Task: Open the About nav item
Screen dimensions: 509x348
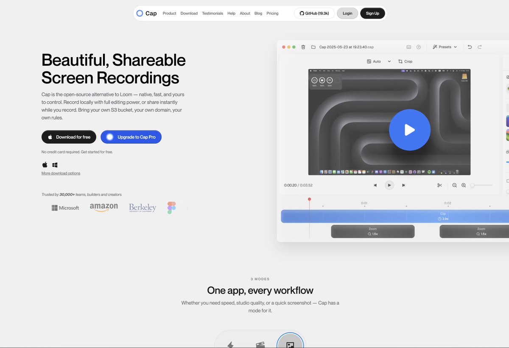Action: [245, 14]
